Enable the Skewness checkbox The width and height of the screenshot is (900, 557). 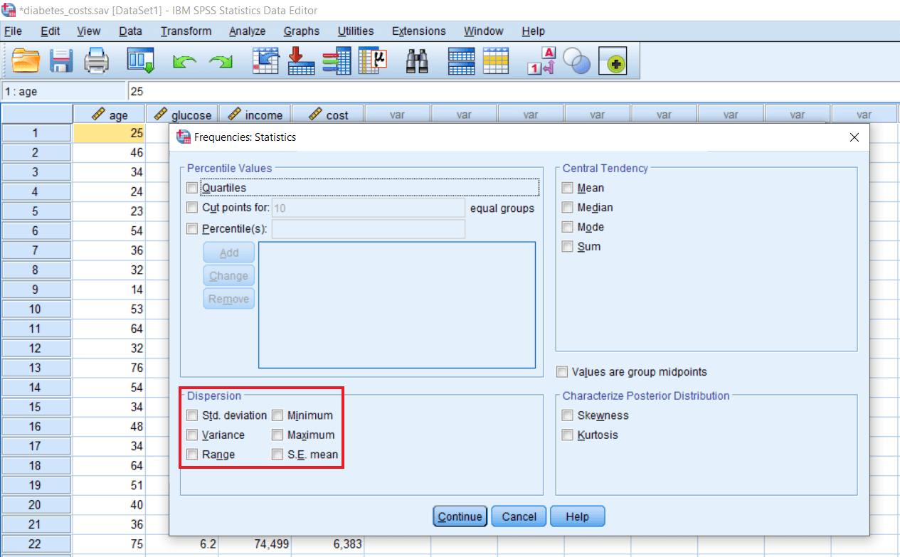567,415
